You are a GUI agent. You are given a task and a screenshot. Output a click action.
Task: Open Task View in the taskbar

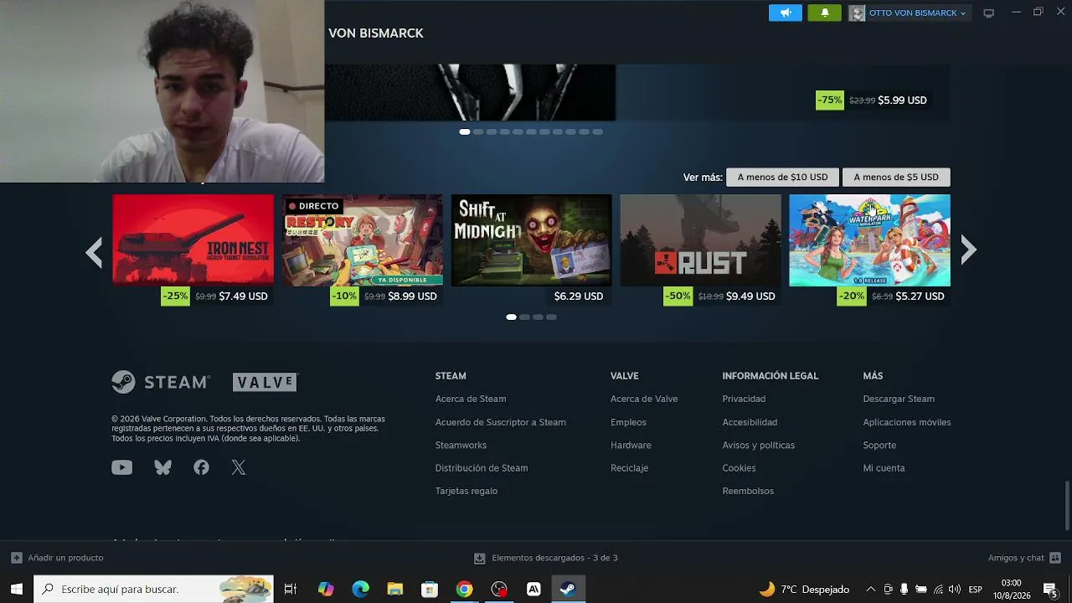point(291,589)
